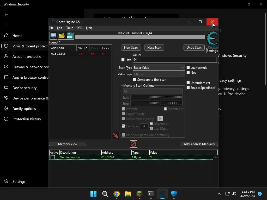
Task: Check Pause the game while scanning
Action: [x=123, y=135]
